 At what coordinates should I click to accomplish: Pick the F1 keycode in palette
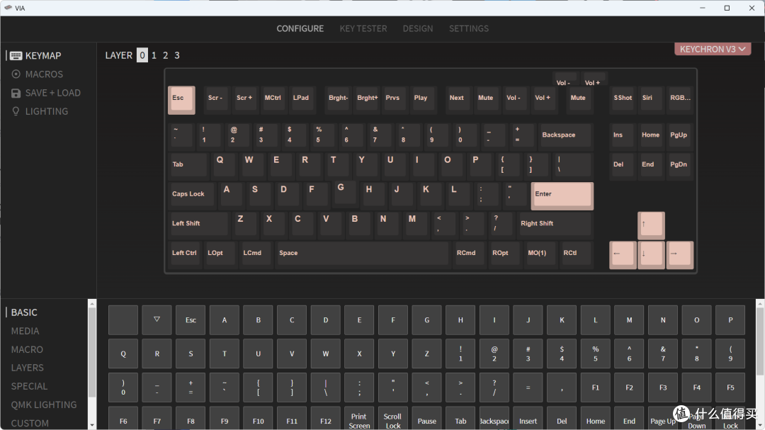click(x=595, y=387)
